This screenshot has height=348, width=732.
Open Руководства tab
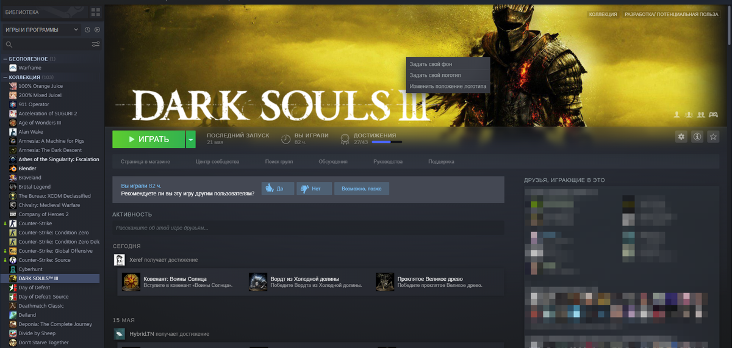388,162
